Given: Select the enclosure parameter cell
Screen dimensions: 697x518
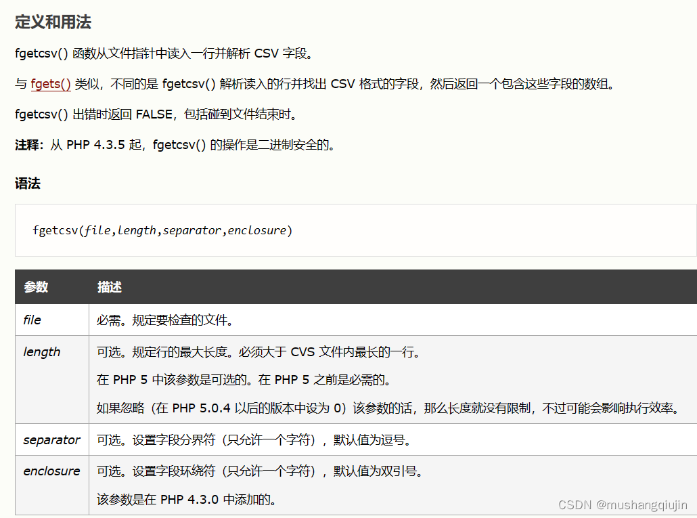Looking at the screenshot, I should [x=52, y=485].
